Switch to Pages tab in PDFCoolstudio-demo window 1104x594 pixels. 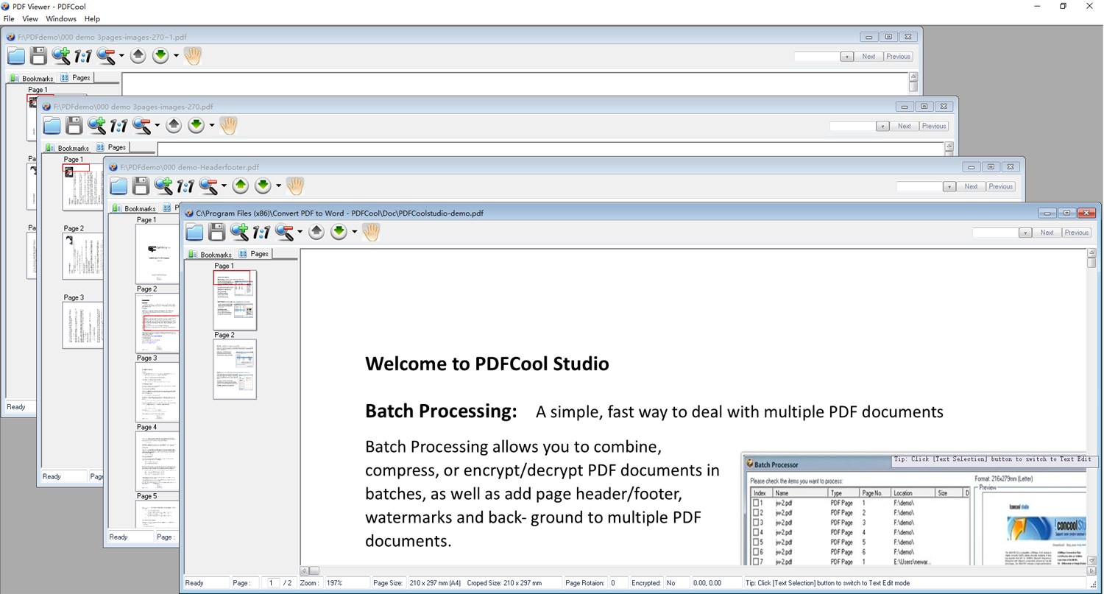(254, 253)
